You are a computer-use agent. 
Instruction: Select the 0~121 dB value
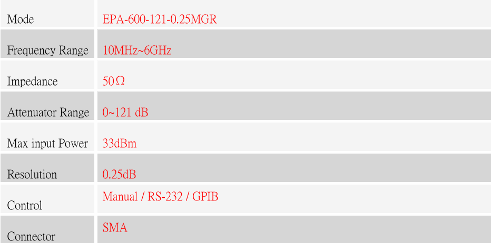(x=125, y=112)
